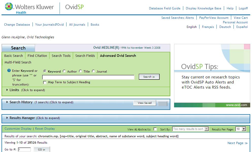Viewport: 252px width, 152px height.
Task: Switch to the Basic Search tab
Action: [x=13, y=56]
